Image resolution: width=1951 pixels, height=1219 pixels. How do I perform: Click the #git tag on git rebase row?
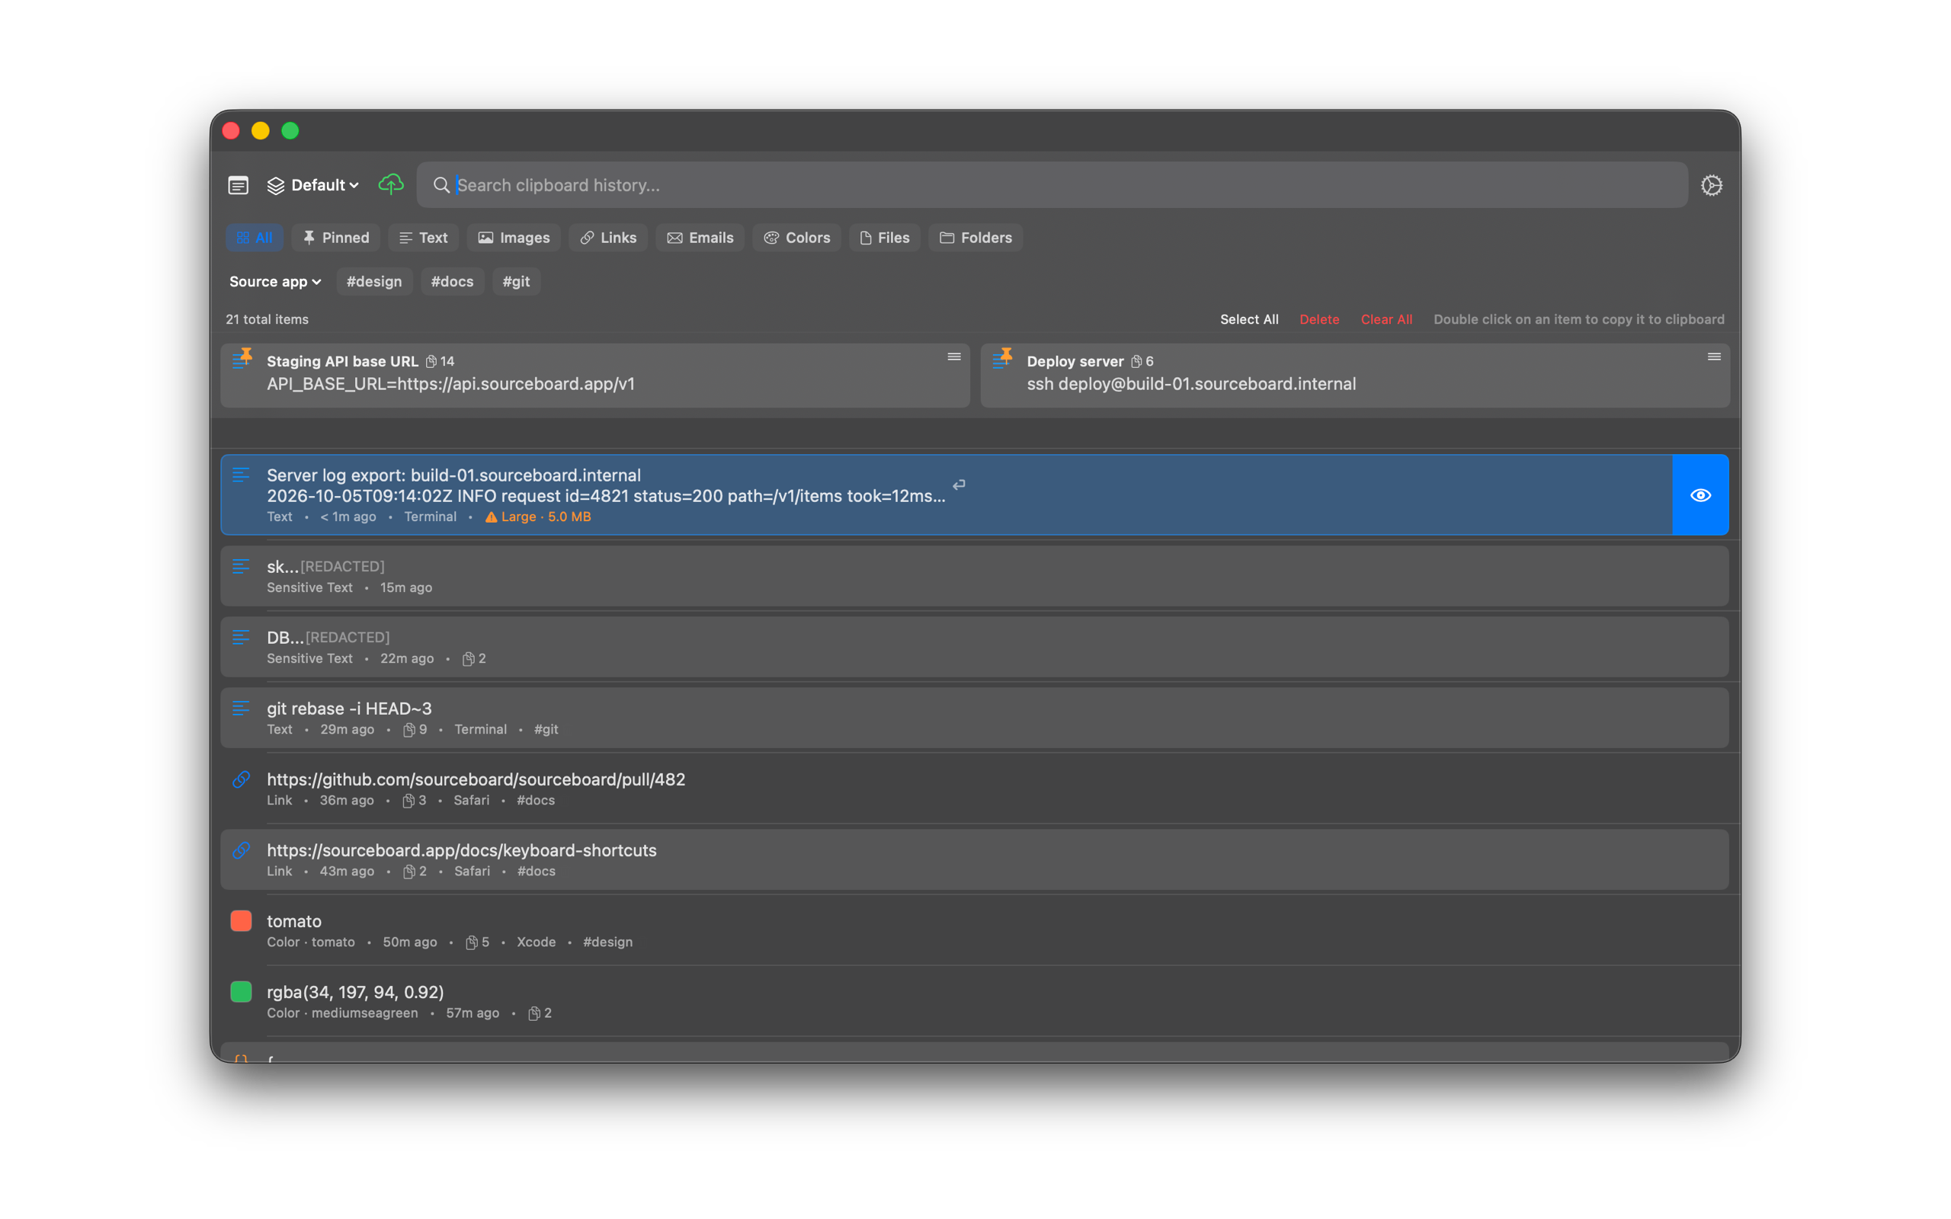pos(546,730)
